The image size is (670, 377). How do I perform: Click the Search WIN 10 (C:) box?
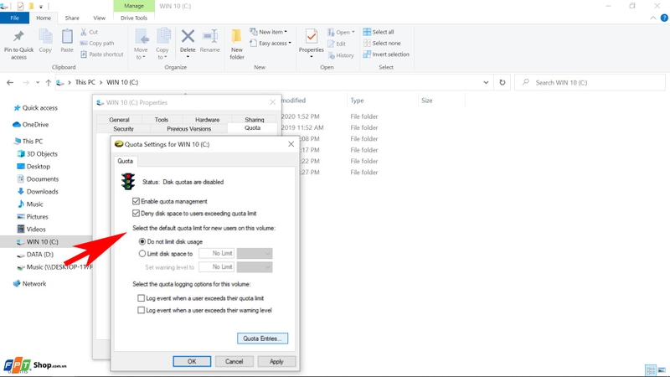click(x=590, y=82)
